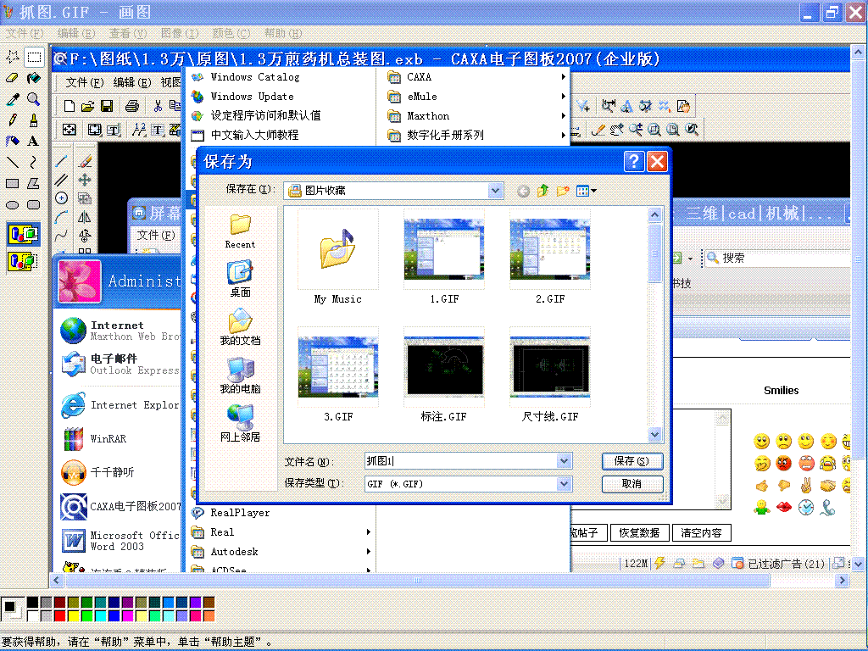Click the 文件名 input field
The image size is (868, 651).
(x=460, y=460)
